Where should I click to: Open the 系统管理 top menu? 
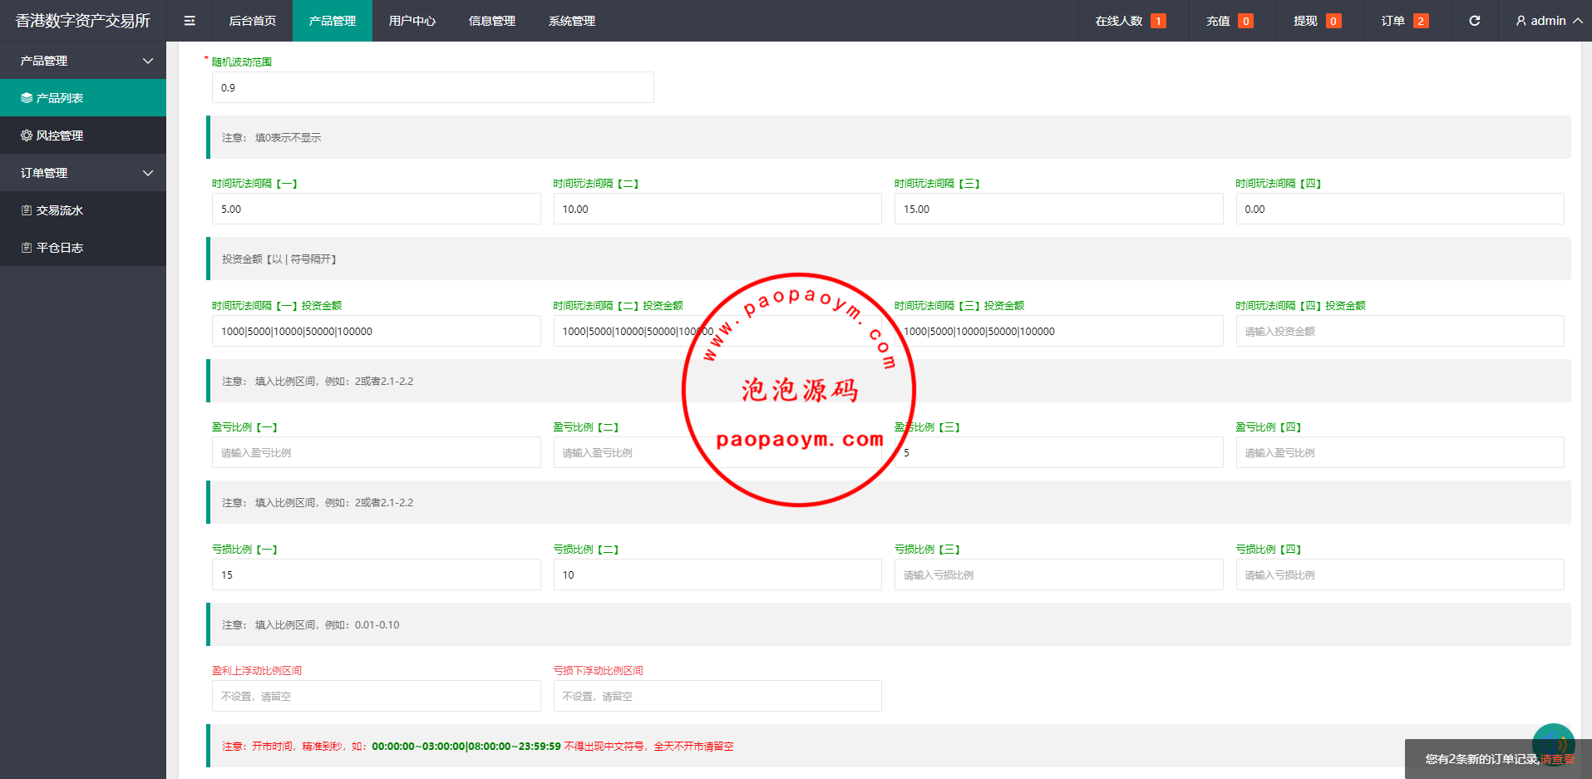pyautogui.click(x=571, y=21)
